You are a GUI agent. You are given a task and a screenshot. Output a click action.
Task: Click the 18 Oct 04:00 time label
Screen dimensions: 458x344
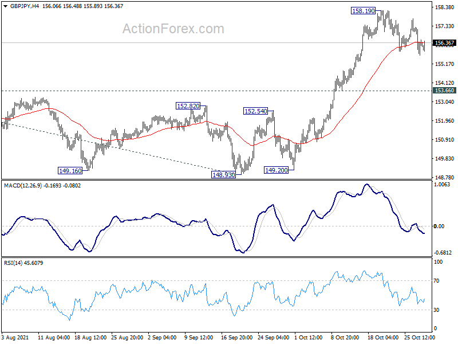383,338
